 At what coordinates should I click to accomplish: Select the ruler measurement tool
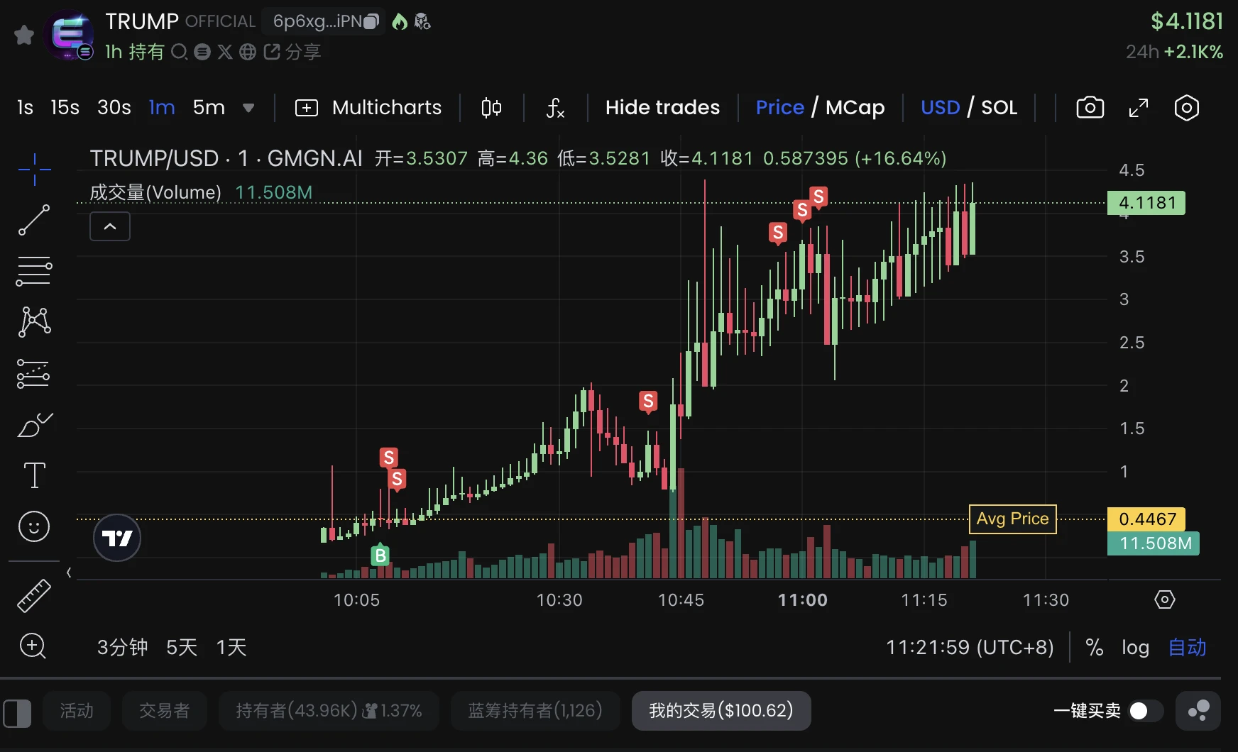pyautogui.click(x=33, y=595)
